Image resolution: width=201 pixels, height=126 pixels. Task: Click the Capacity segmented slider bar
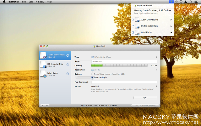[119, 66]
